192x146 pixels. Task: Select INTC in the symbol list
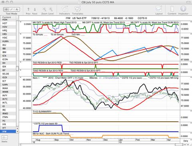[x=5, y=99]
